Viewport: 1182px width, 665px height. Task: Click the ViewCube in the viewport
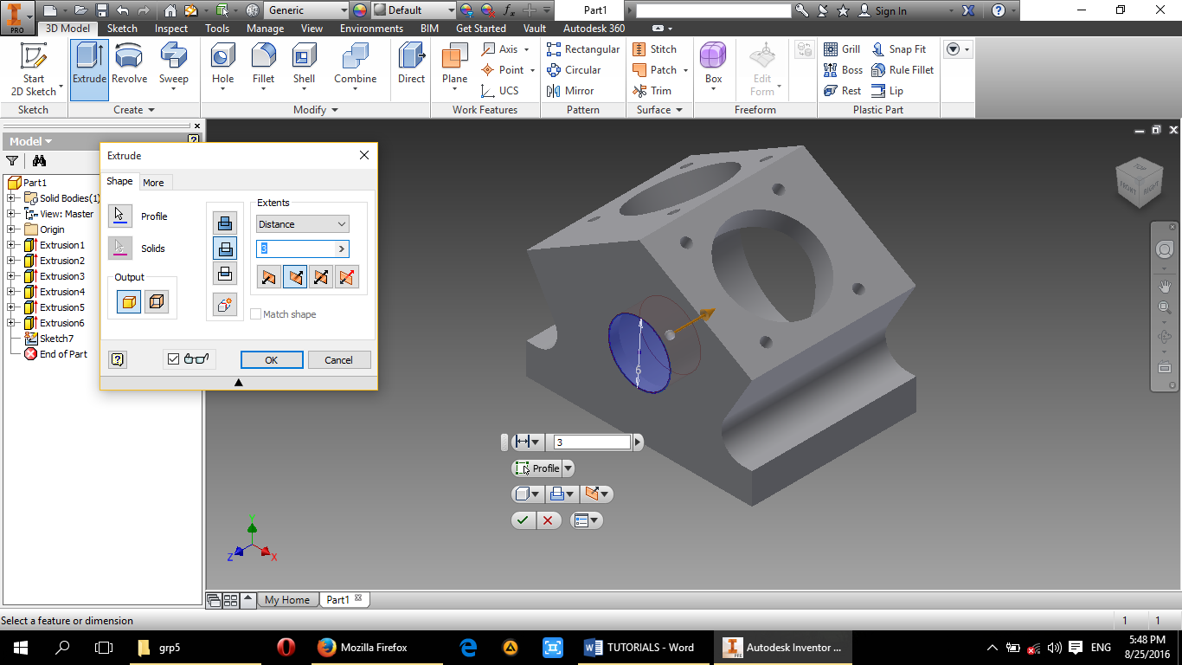click(1138, 183)
